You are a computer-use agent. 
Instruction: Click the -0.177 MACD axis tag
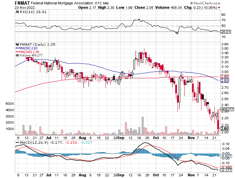[x=226, y=170]
